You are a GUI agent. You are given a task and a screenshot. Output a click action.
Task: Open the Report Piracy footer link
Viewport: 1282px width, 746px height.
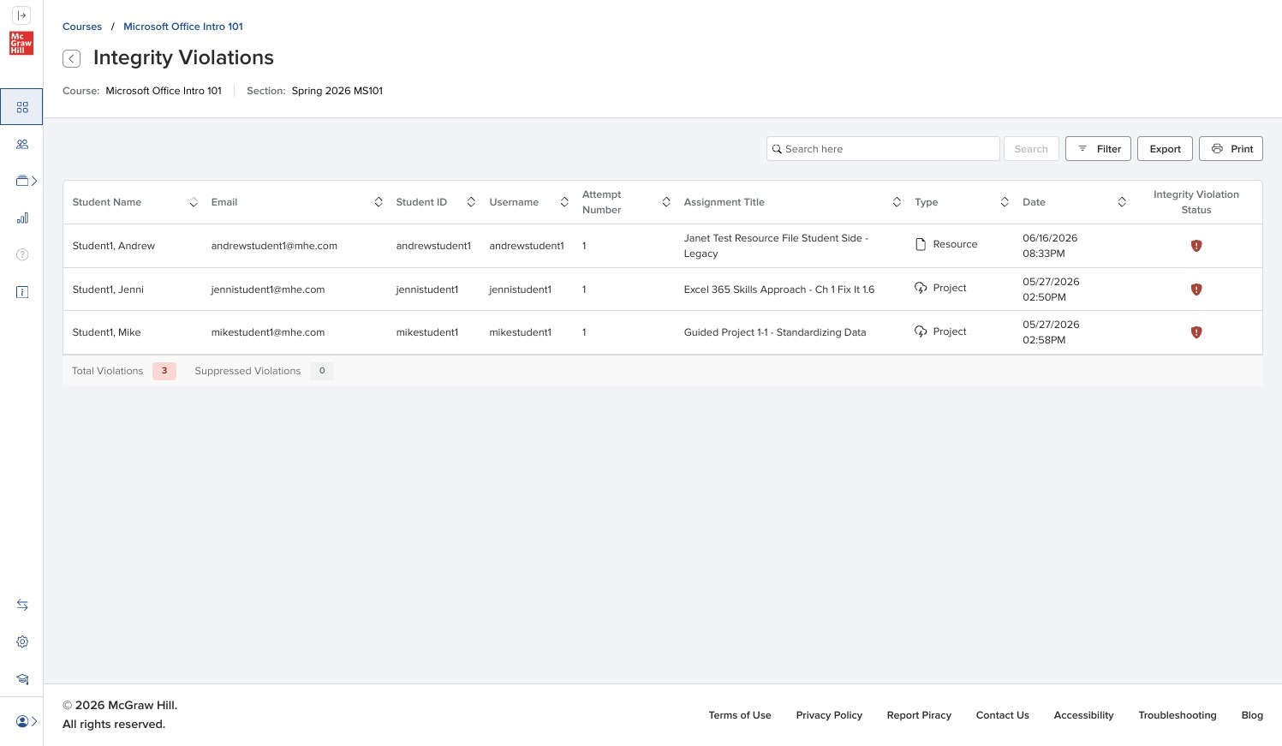919,715
